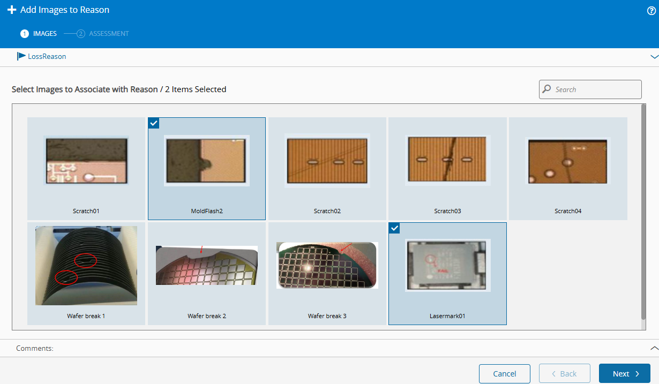Select the Scratch01 image thumbnail
This screenshot has height=384, width=659.
pos(86,161)
